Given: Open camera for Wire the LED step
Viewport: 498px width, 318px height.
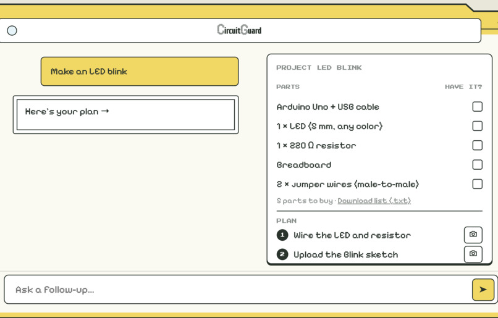Looking at the screenshot, I should (473, 235).
